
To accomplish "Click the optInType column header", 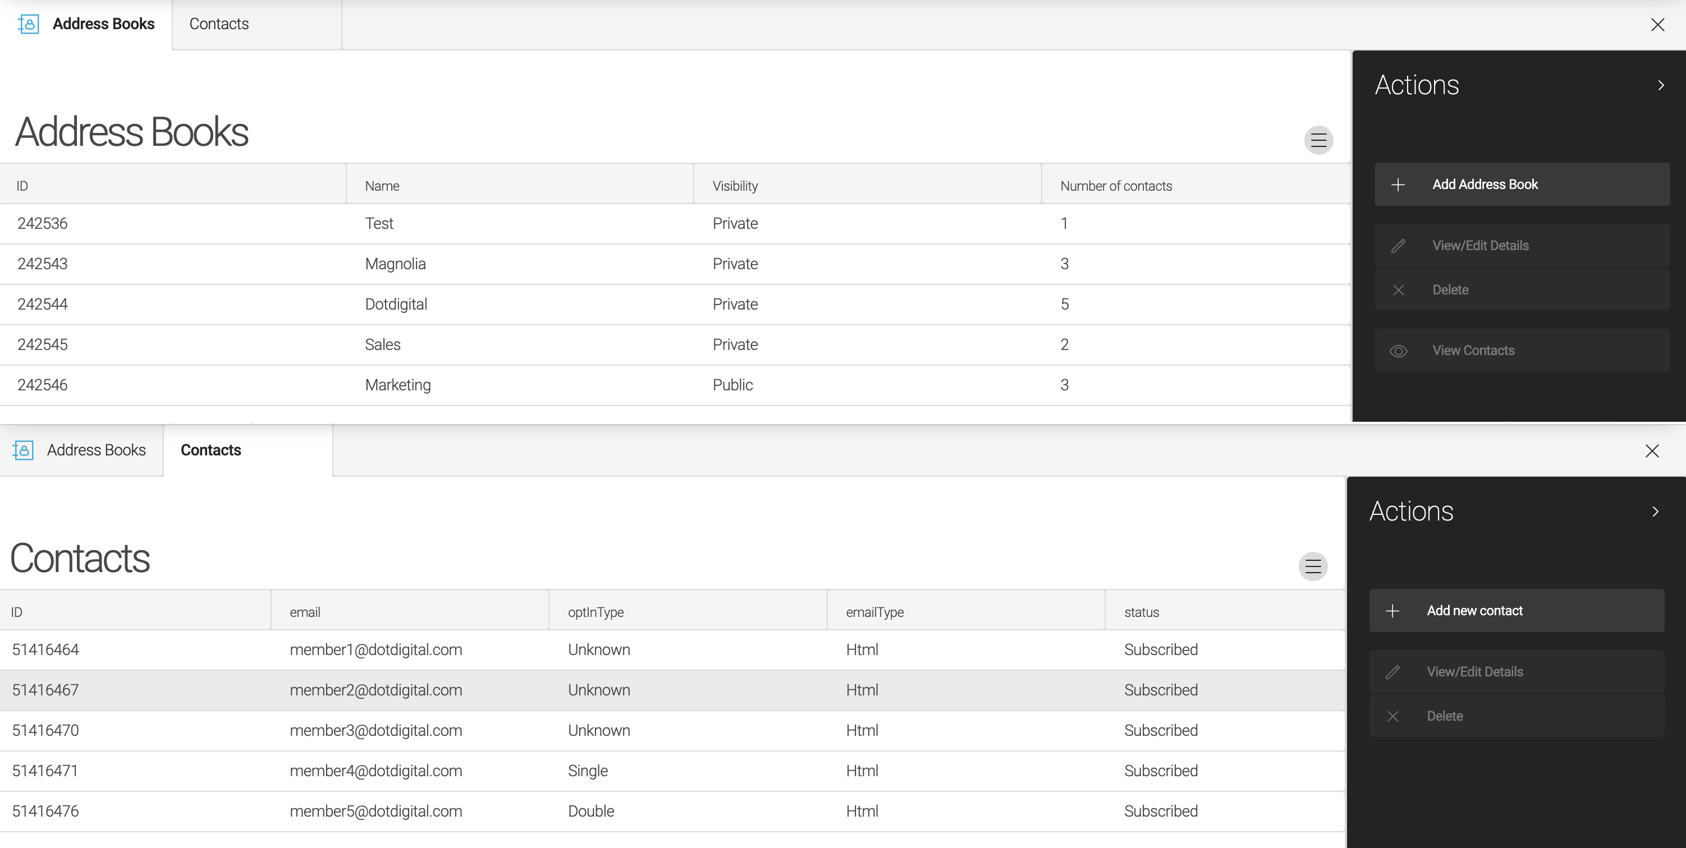I will click(x=595, y=612).
